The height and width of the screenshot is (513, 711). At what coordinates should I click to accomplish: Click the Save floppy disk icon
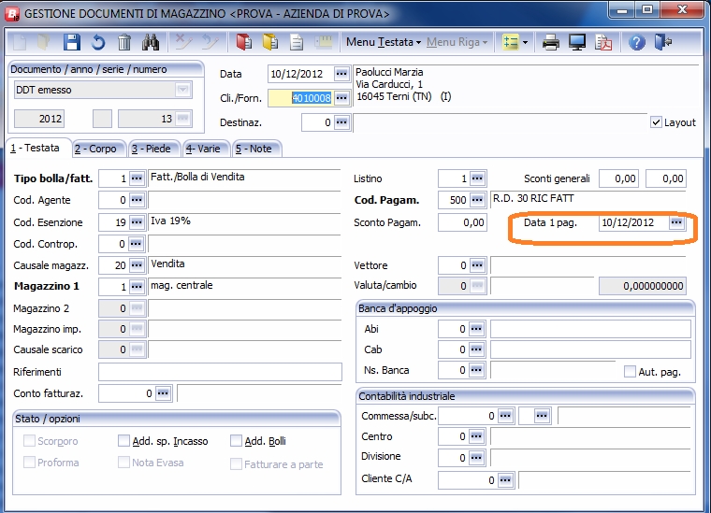[72, 42]
